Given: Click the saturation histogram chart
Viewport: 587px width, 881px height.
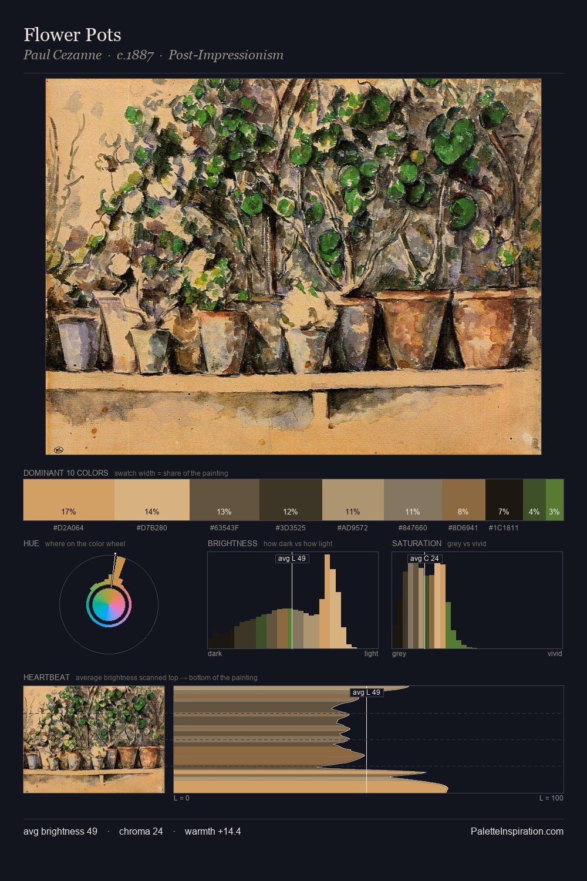Looking at the screenshot, I should click(x=477, y=600).
